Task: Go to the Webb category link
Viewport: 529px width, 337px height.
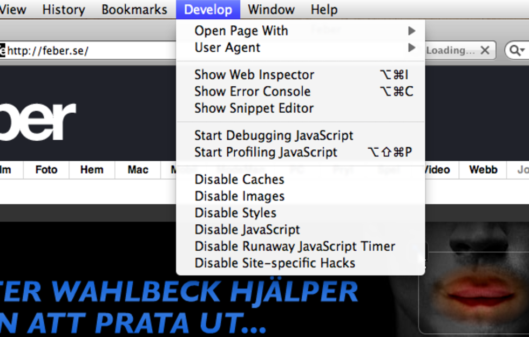Action: pyautogui.click(x=483, y=169)
